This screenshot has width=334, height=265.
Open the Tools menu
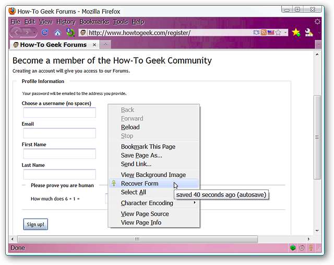(120, 22)
